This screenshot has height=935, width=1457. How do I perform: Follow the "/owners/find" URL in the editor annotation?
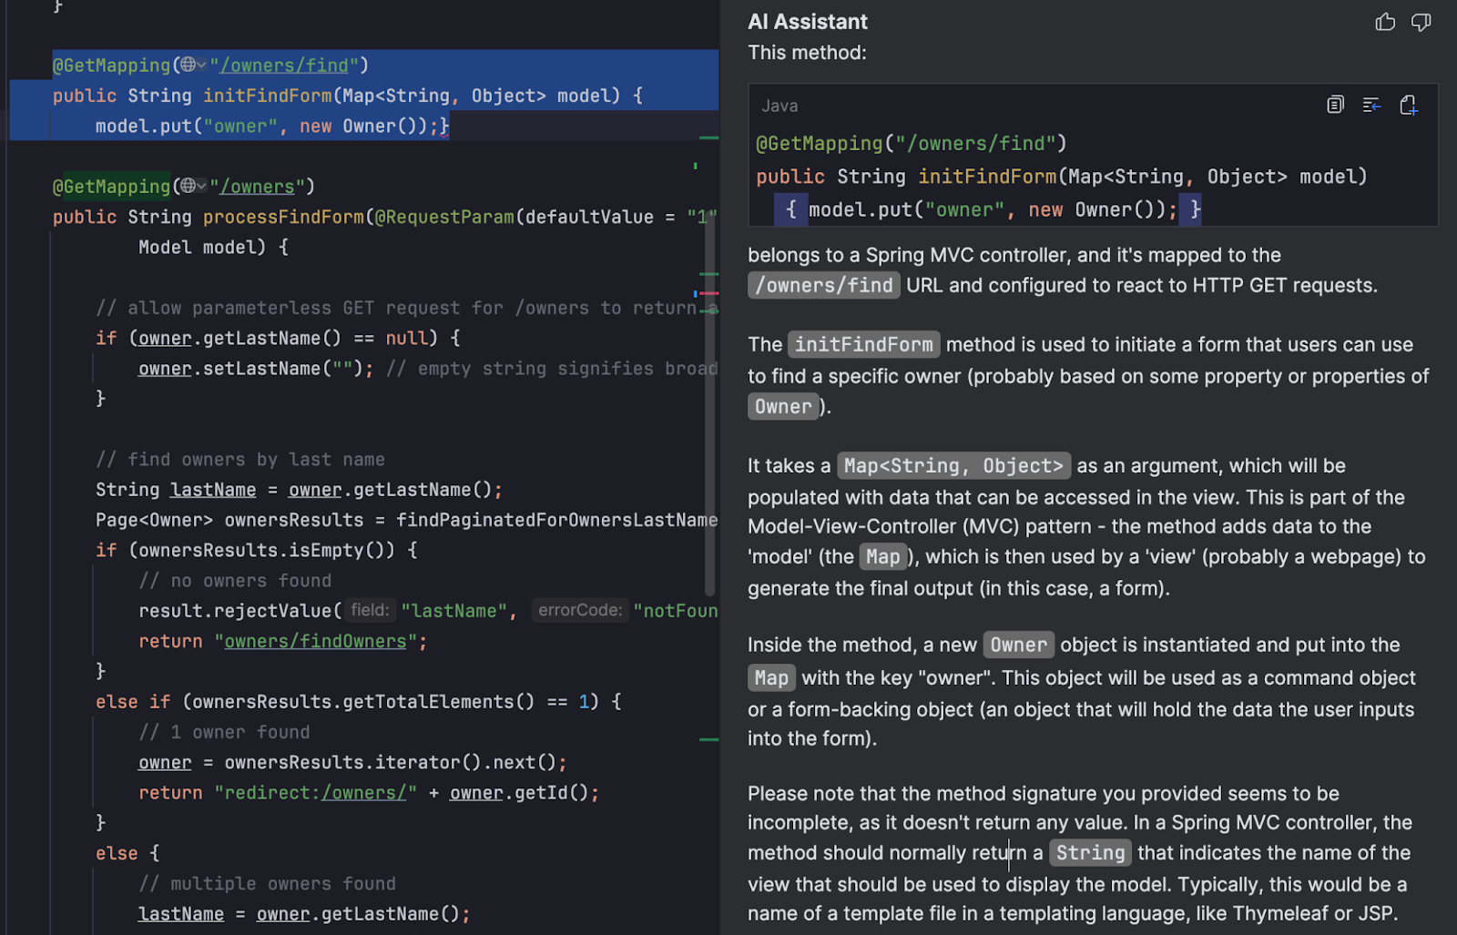pyautogui.click(x=284, y=66)
